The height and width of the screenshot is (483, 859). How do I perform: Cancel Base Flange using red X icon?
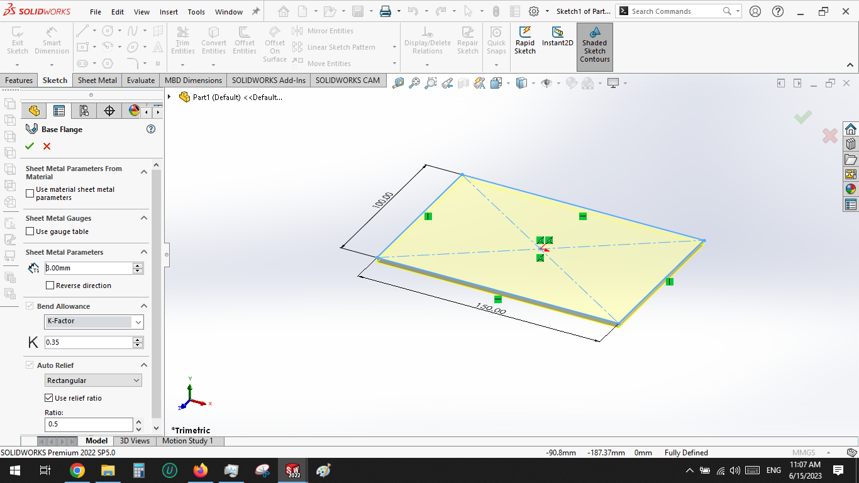click(x=46, y=146)
